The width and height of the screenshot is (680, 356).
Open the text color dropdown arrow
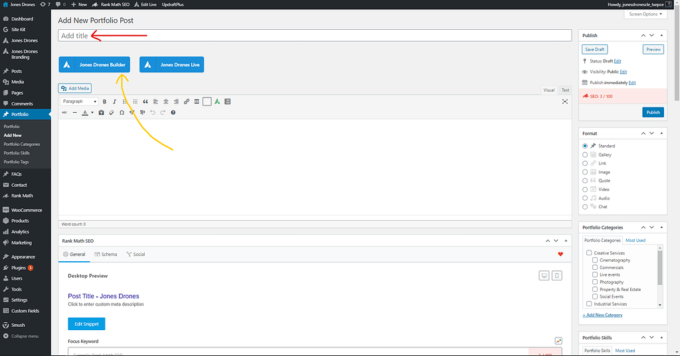(x=92, y=113)
